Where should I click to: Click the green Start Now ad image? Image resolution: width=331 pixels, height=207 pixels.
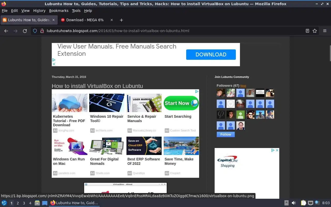pos(181,103)
